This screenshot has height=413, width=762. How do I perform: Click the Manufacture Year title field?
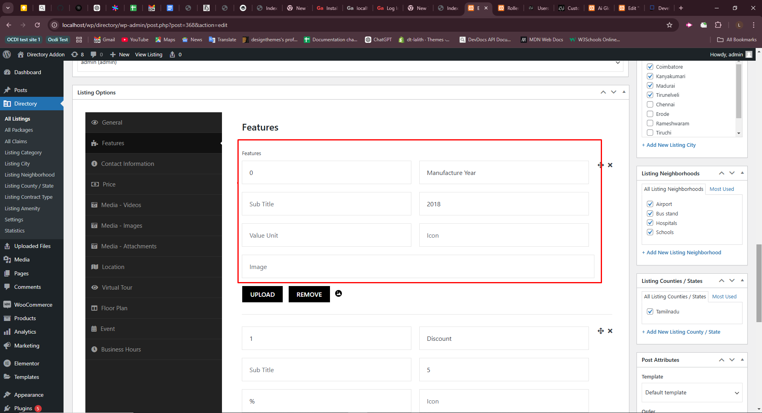504,173
